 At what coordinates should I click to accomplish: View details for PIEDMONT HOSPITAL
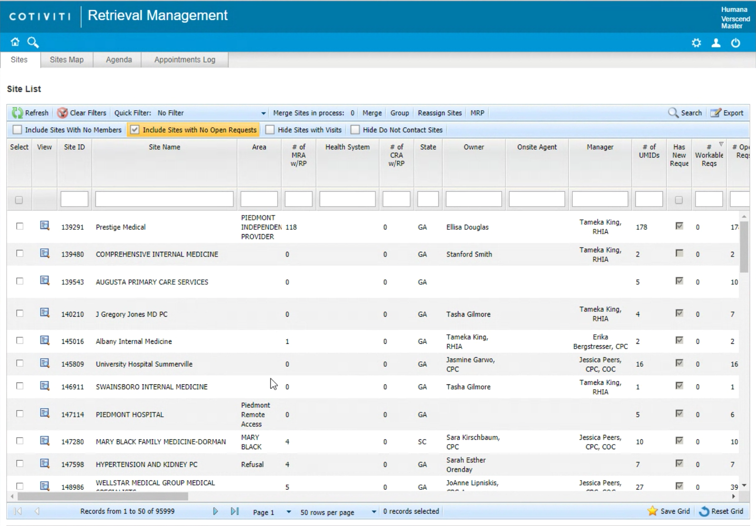[x=44, y=413]
